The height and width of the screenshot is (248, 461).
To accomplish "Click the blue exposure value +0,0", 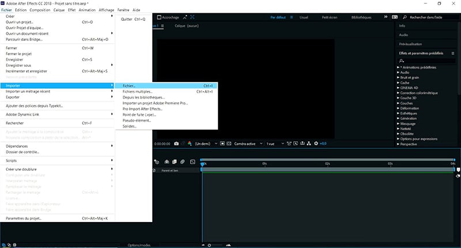I will coord(323,143).
